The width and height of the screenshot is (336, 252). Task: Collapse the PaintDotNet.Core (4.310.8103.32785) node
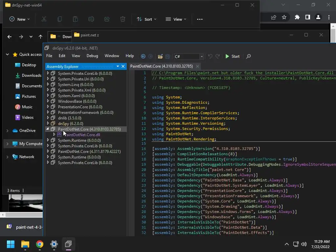pyautogui.click(x=48, y=129)
